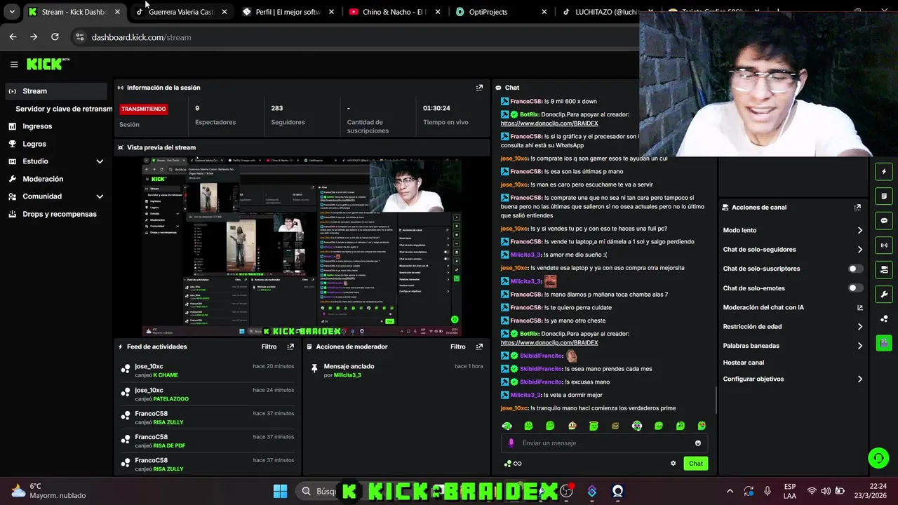Click the weather widget showing 6°C
The width and height of the screenshot is (898, 505).
tap(48, 491)
